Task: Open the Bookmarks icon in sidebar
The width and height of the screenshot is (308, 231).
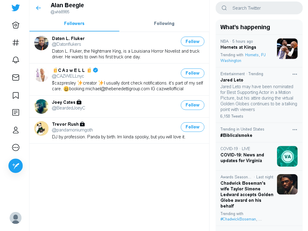Action: point(16,95)
